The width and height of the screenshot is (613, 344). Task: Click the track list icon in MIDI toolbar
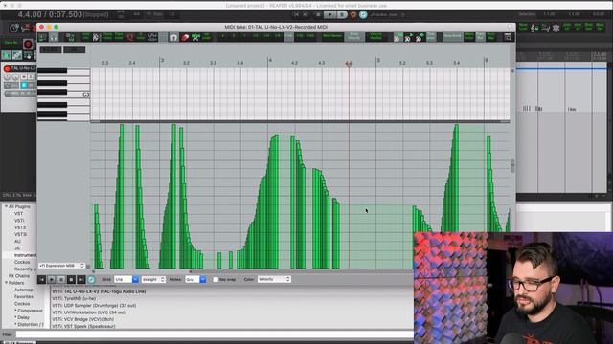point(70,37)
